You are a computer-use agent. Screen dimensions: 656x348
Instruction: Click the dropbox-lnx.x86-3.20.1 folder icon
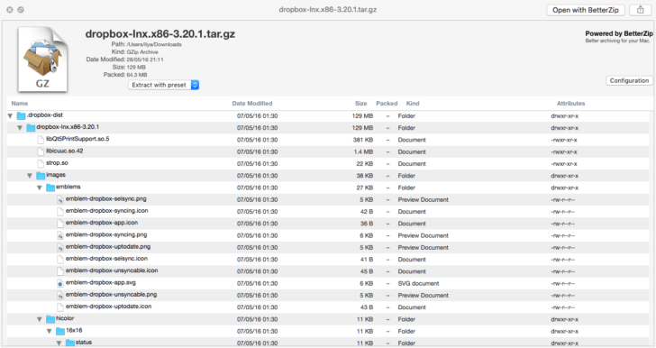pyautogui.click(x=31, y=128)
